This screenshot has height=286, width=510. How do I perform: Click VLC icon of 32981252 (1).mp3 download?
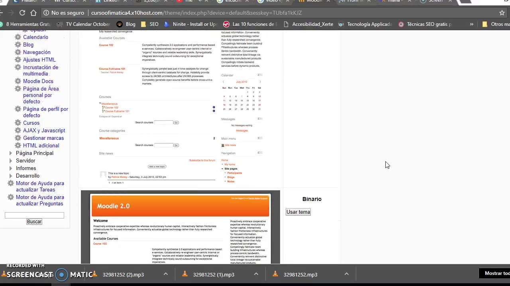(185, 274)
